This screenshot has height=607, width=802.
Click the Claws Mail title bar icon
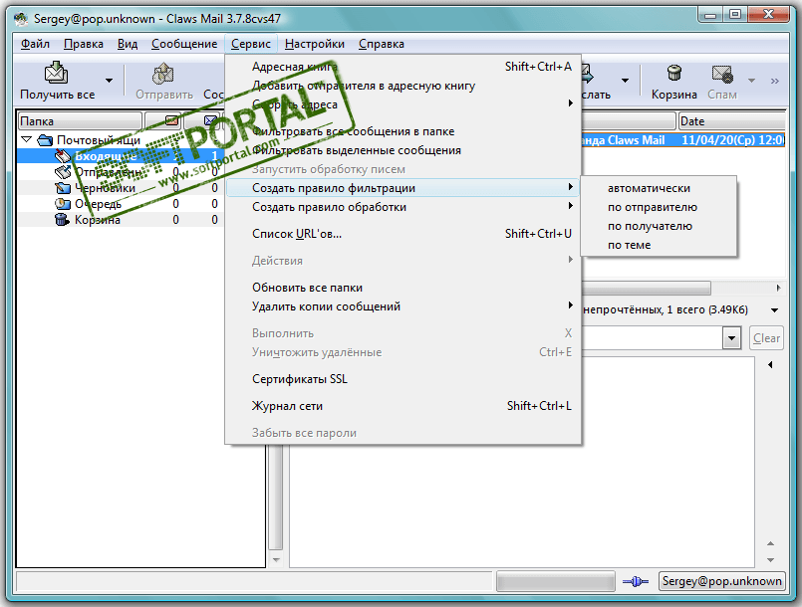[22, 19]
